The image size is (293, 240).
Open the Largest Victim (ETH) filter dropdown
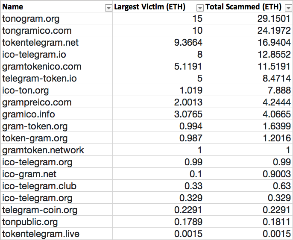click(x=200, y=8)
